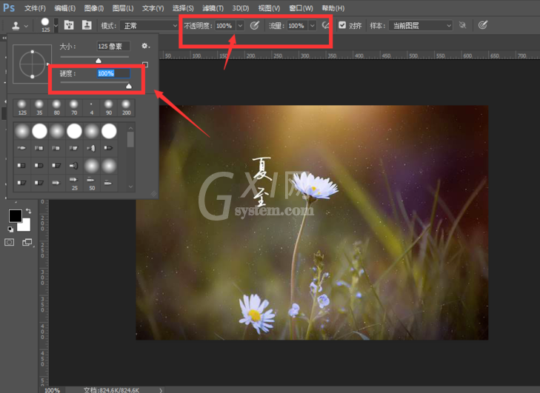Open the 滤镜(T) menu
Screen dimensions: 540x393
(213, 8)
